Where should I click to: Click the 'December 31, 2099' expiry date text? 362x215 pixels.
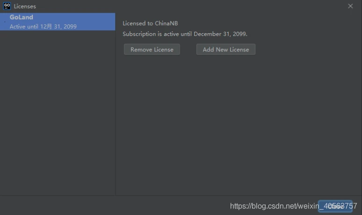[x=220, y=34]
